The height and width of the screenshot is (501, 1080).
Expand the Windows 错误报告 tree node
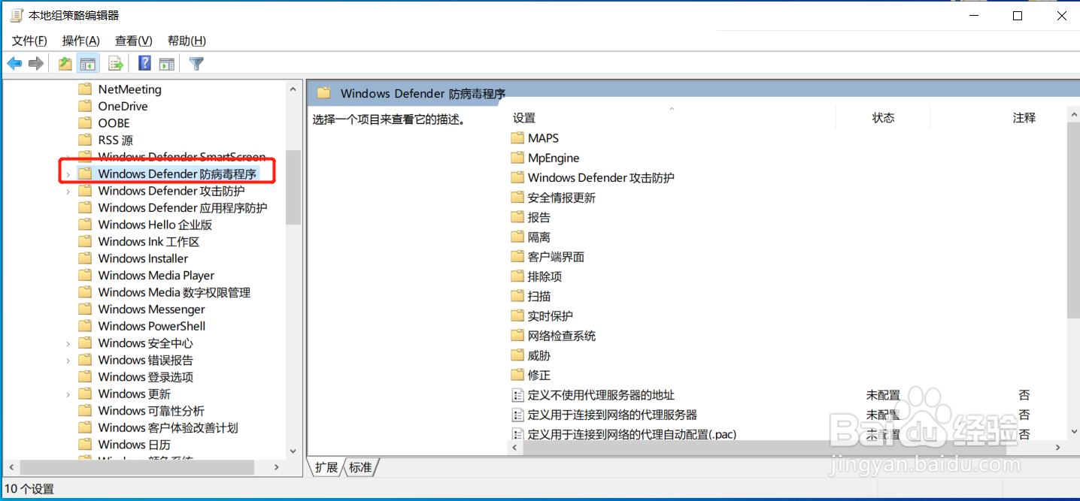pyautogui.click(x=68, y=361)
